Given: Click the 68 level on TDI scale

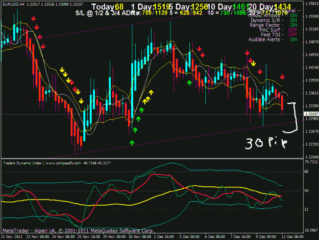Looking at the screenshot, I should (306, 171).
